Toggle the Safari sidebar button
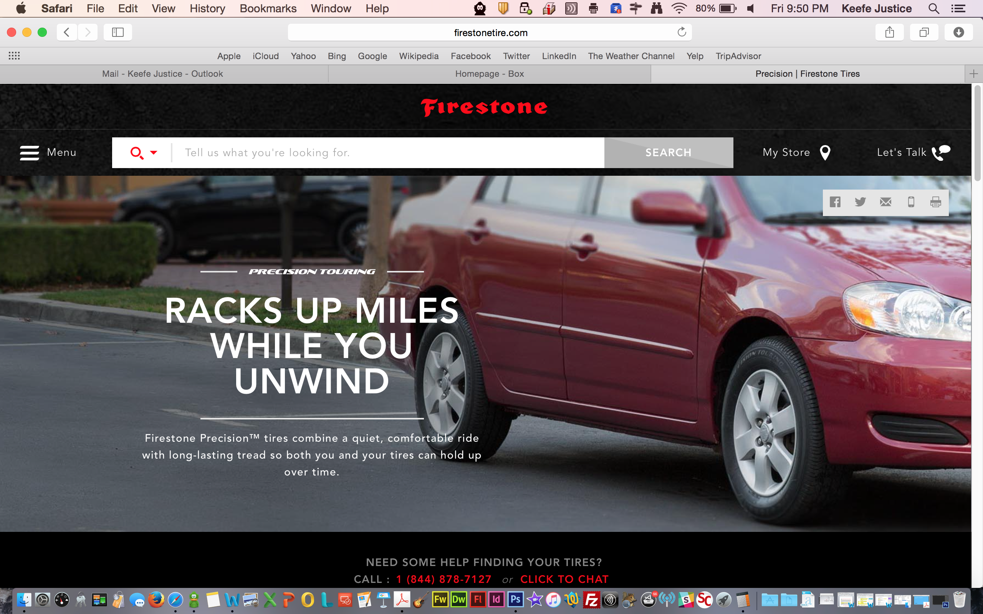 [118, 32]
